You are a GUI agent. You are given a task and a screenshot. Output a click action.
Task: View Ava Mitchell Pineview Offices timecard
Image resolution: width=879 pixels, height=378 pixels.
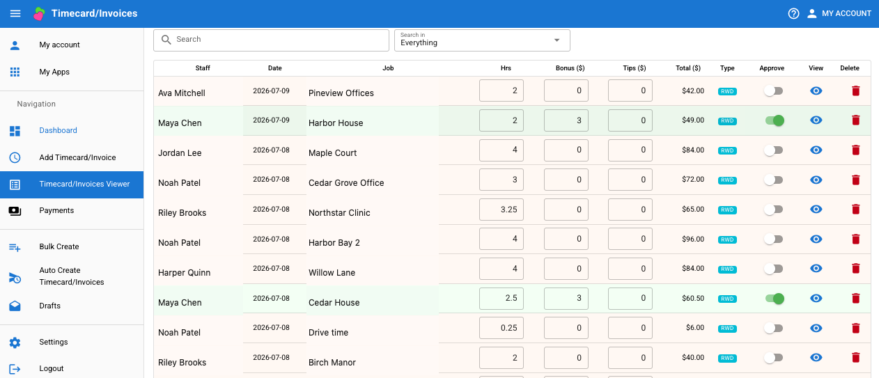pos(816,90)
